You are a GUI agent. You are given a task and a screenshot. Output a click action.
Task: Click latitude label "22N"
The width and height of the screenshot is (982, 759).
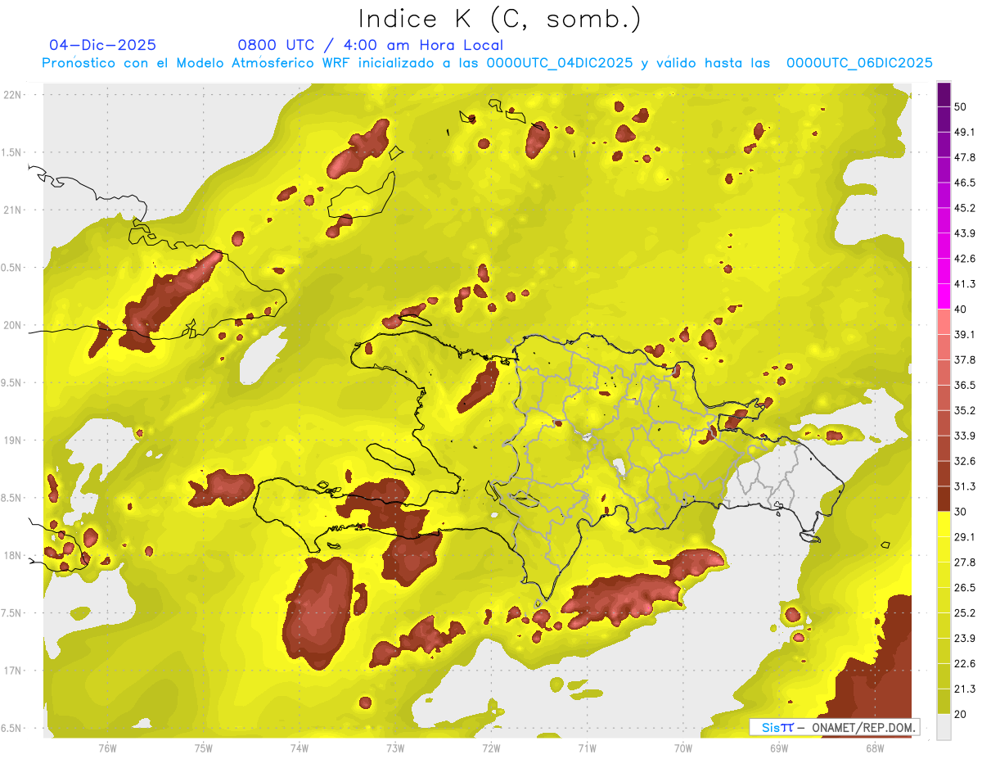point(13,95)
